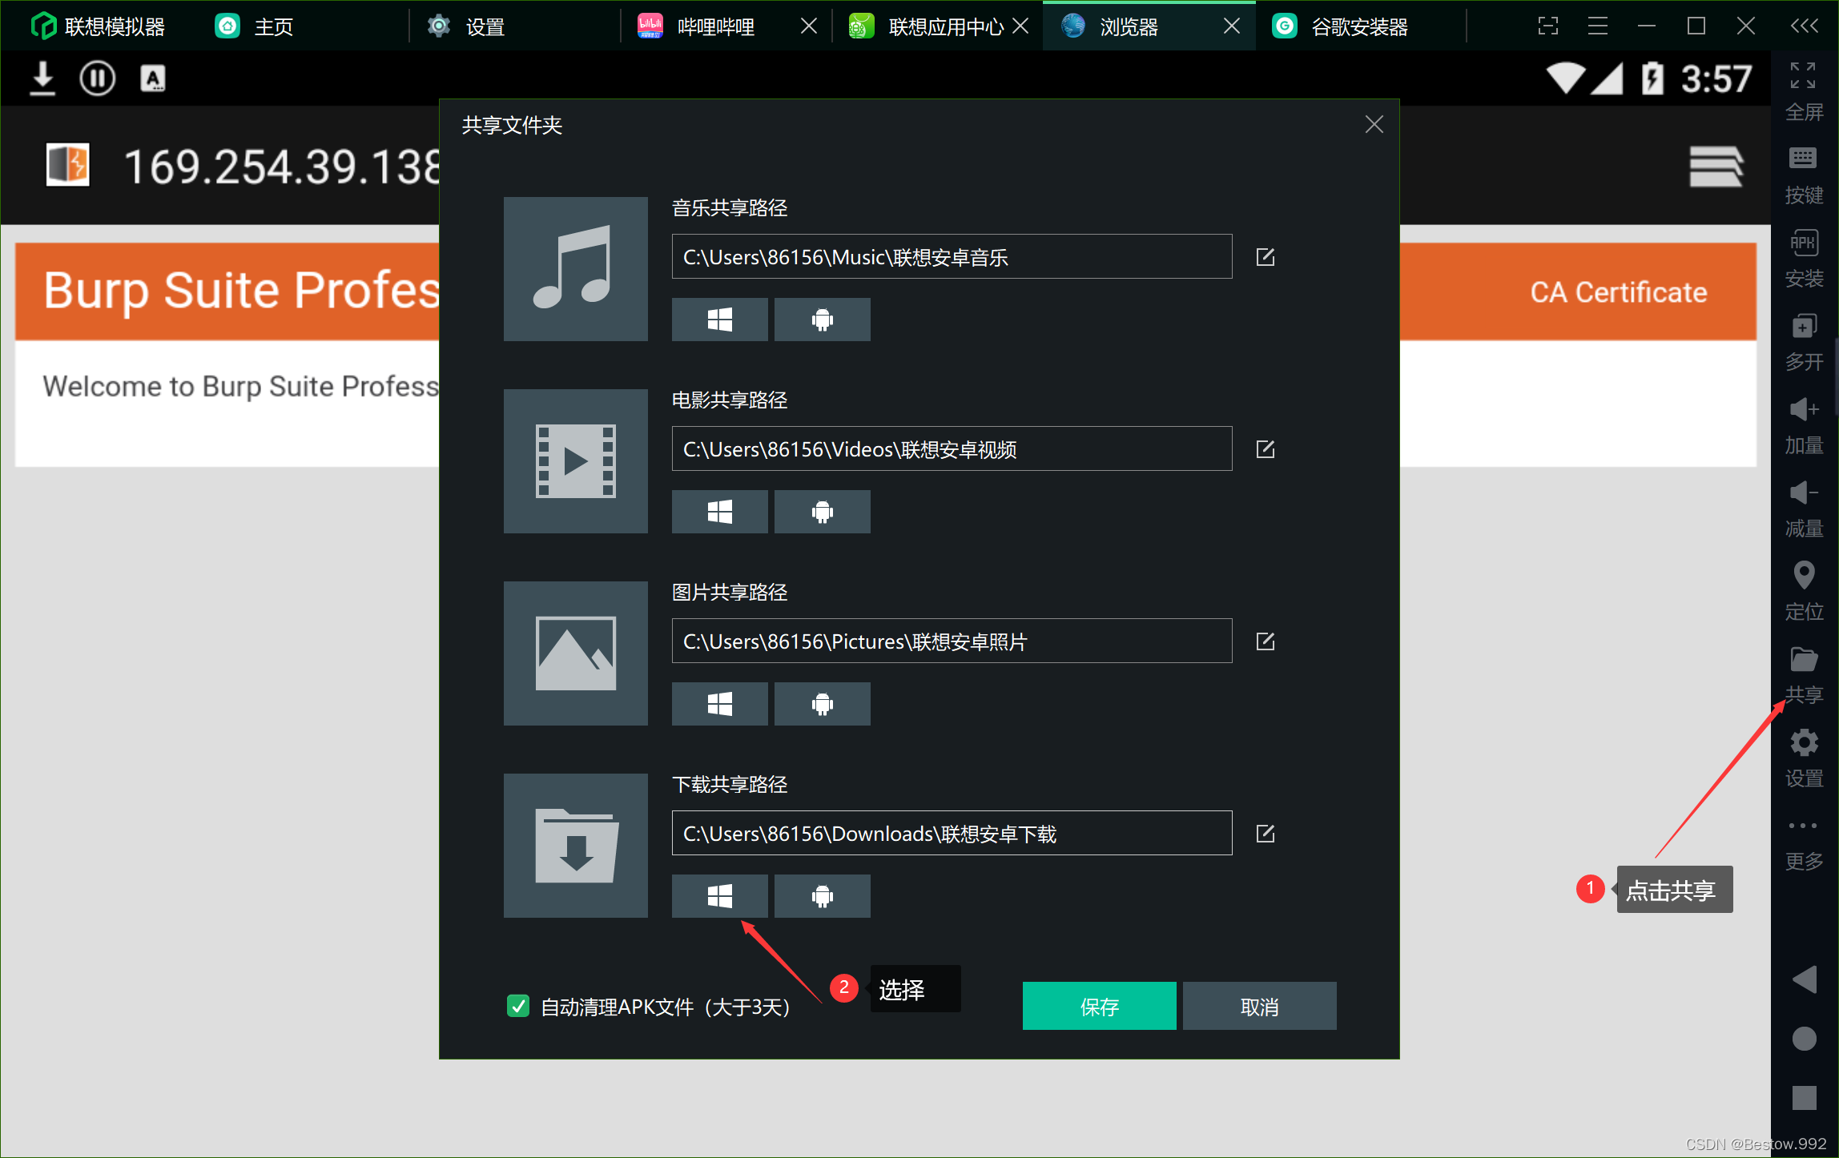Open Android folder for movie share path
1839x1158 pixels.
click(x=822, y=512)
